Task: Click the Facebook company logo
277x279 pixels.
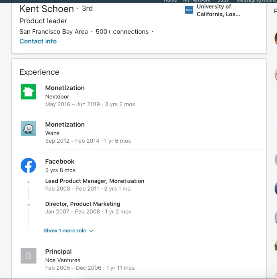Action: [x=28, y=166]
